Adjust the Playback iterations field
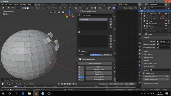The width and height of the screenshot is (171, 96). coord(156,79)
